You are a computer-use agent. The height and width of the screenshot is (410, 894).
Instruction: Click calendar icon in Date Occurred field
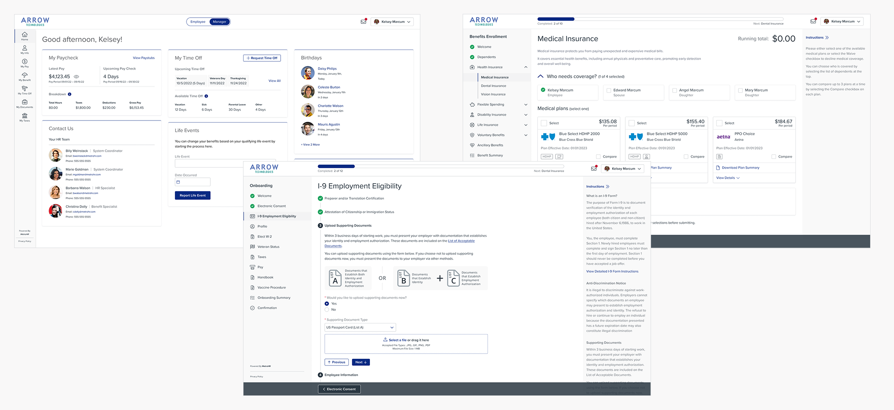[179, 182]
